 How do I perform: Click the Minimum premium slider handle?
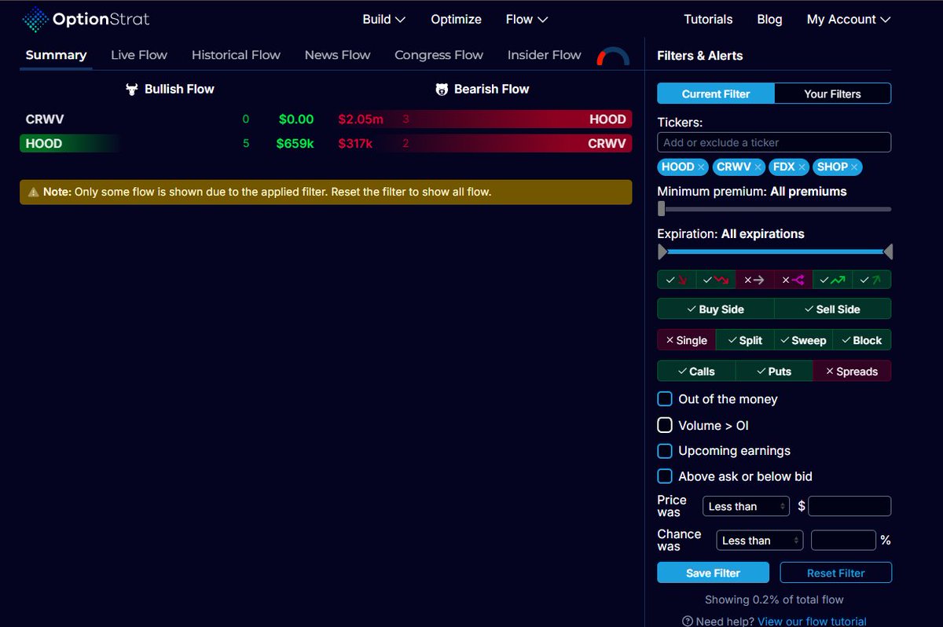(x=662, y=209)
